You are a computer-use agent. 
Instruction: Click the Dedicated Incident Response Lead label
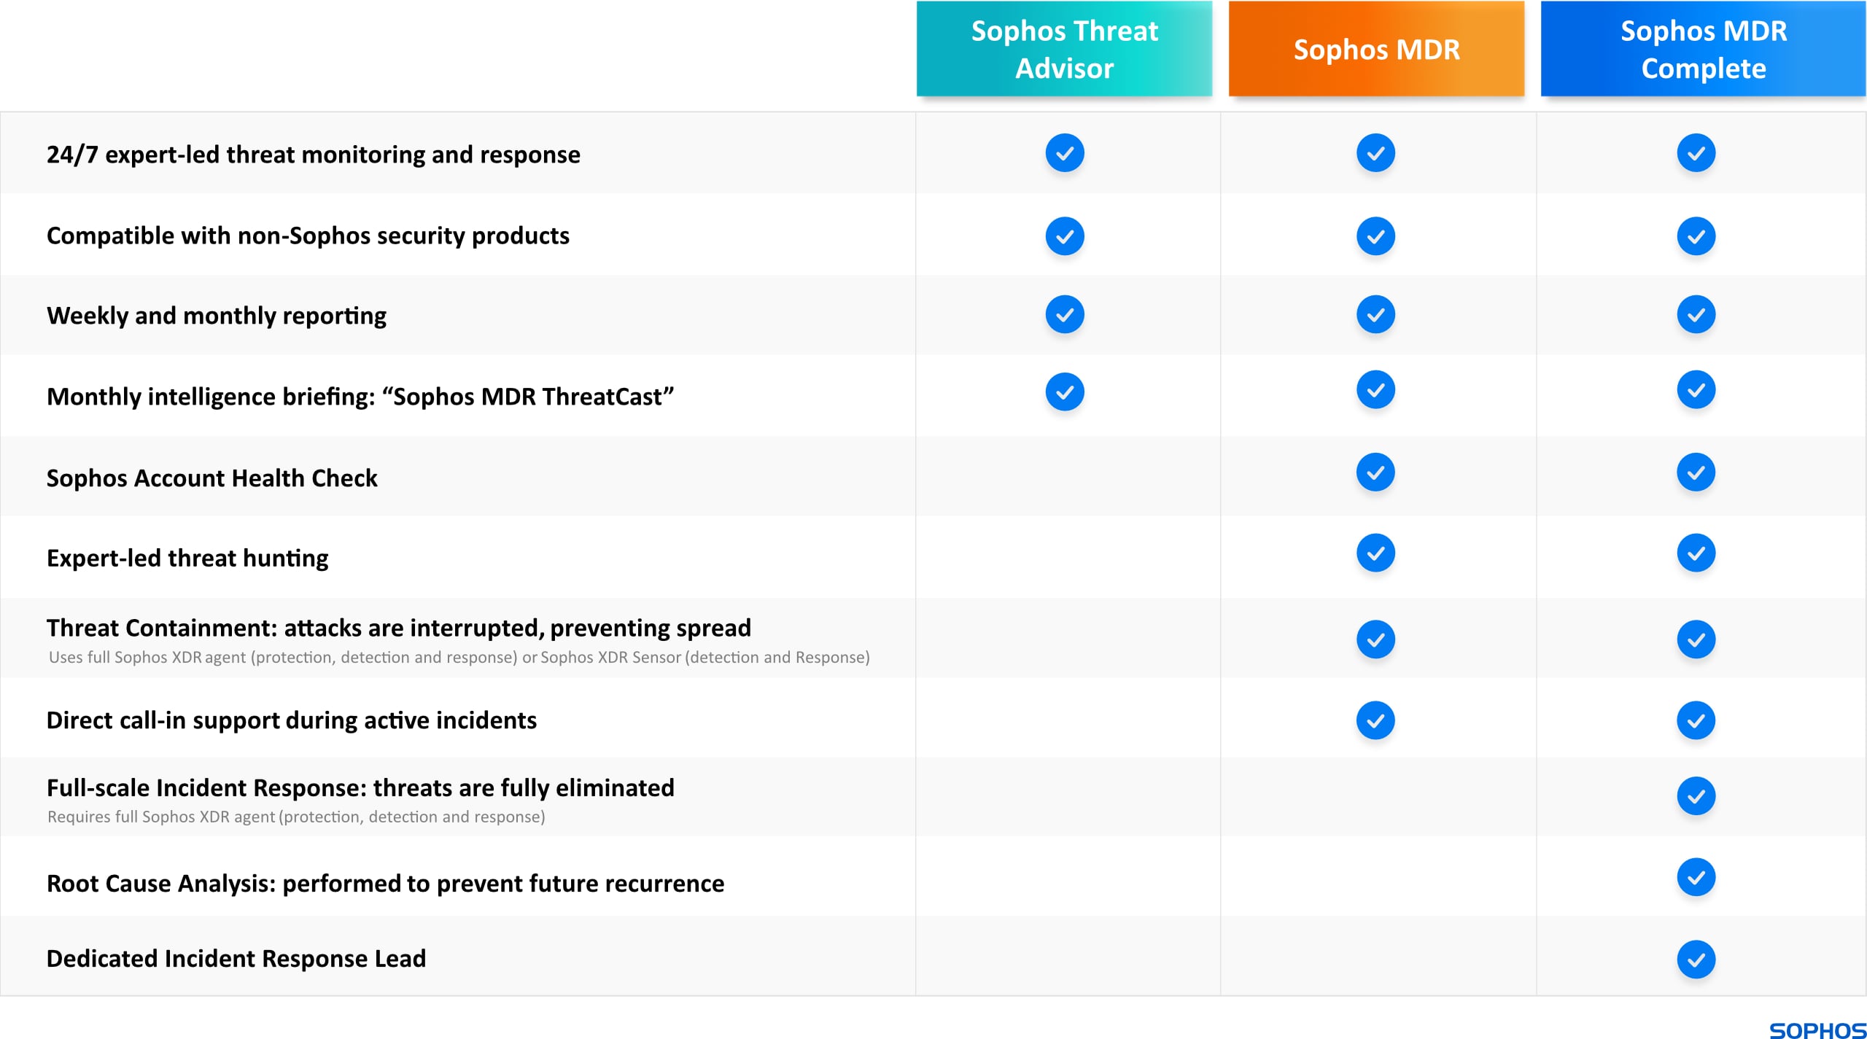(x=236, y=959)
